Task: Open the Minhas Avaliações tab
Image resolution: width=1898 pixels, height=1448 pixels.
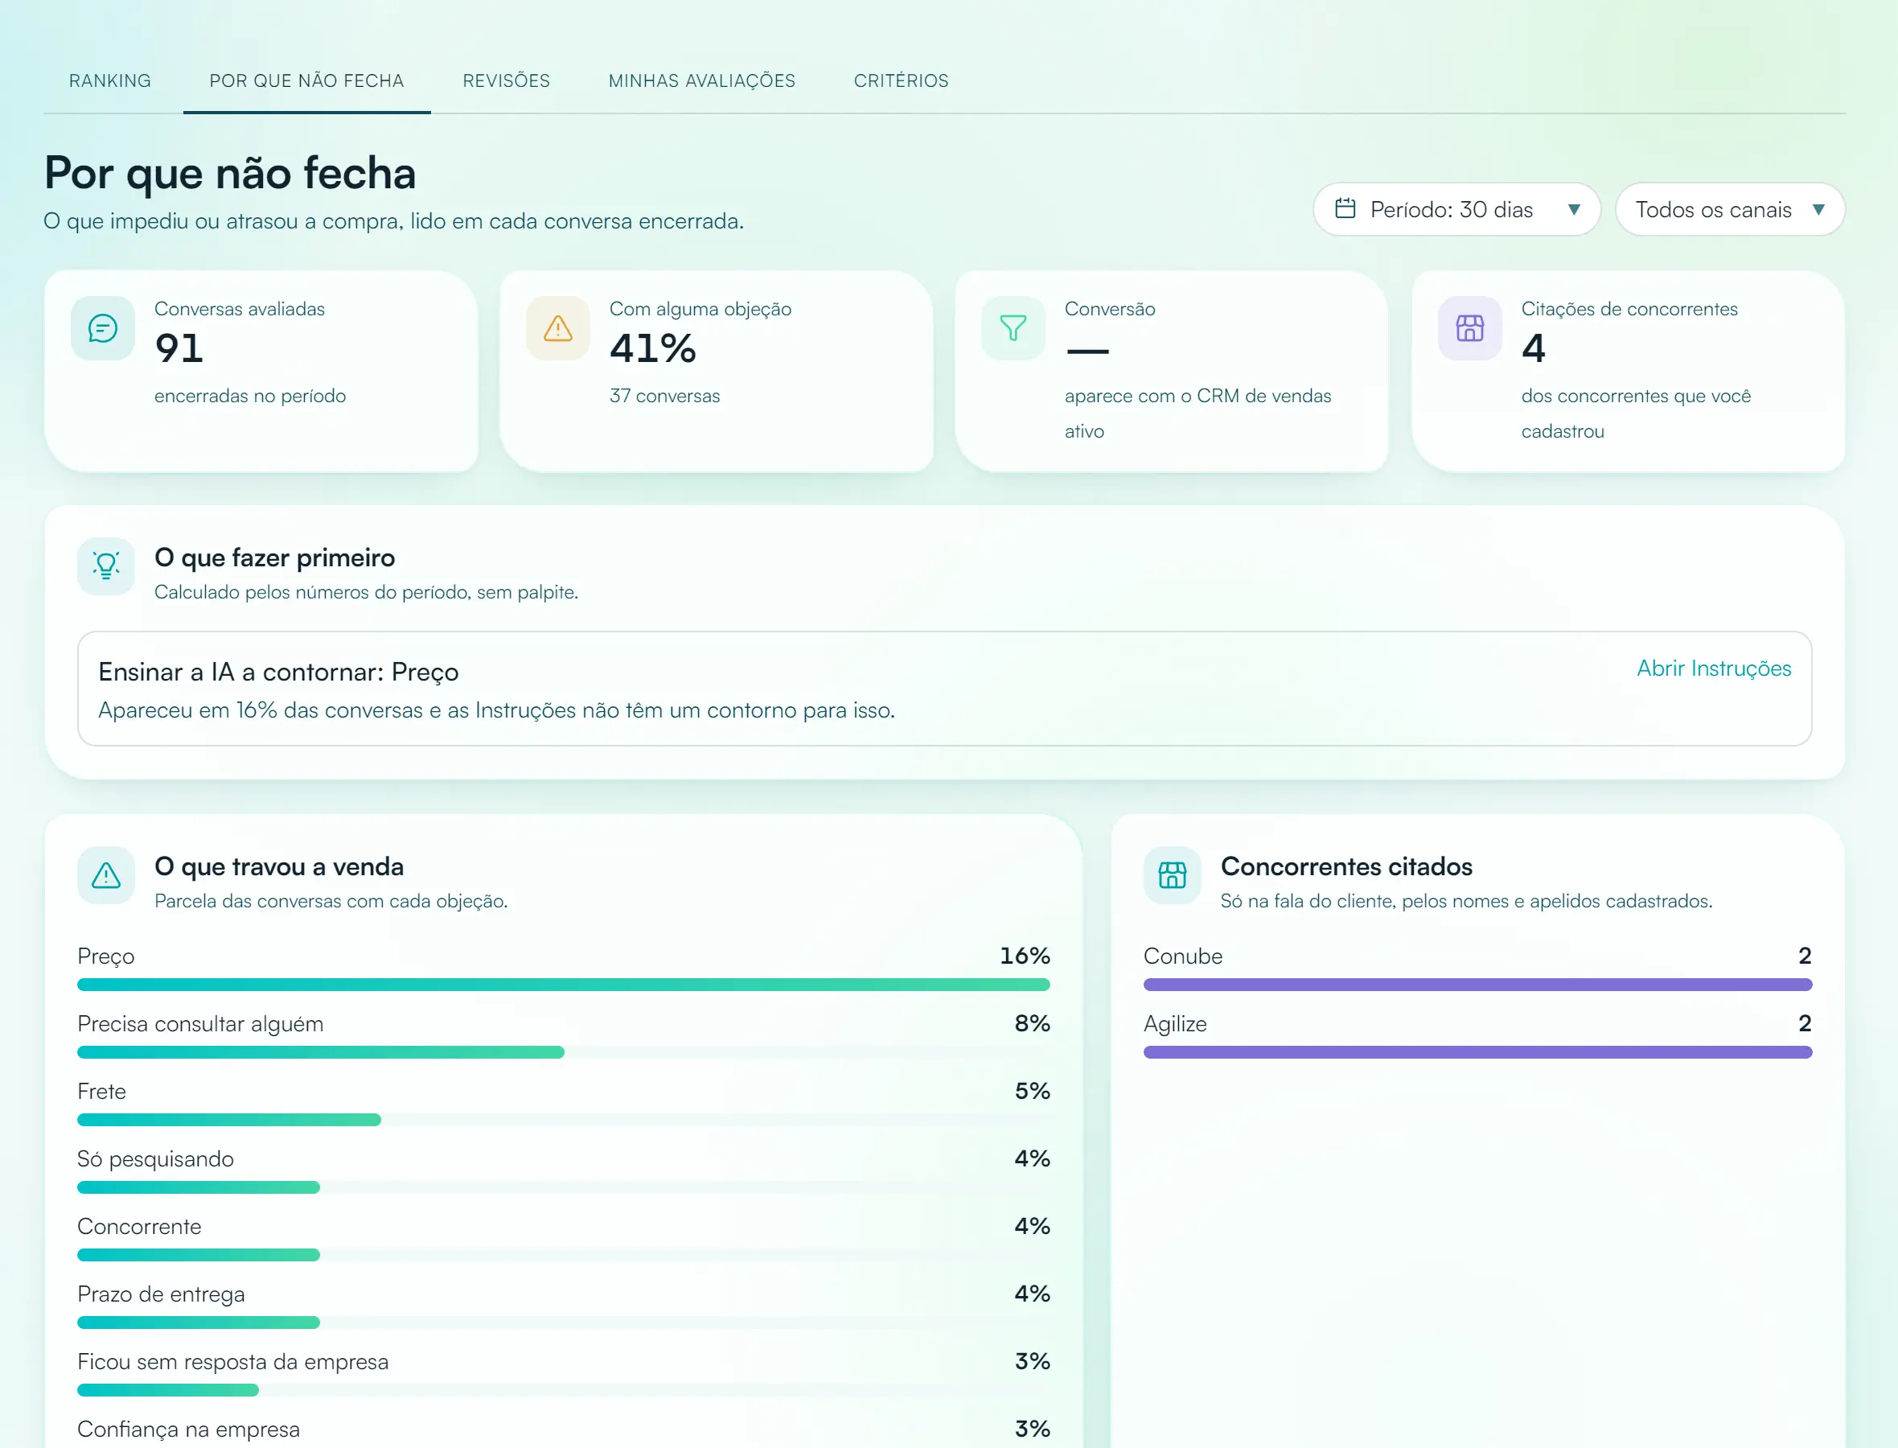Action: (702, 81)
